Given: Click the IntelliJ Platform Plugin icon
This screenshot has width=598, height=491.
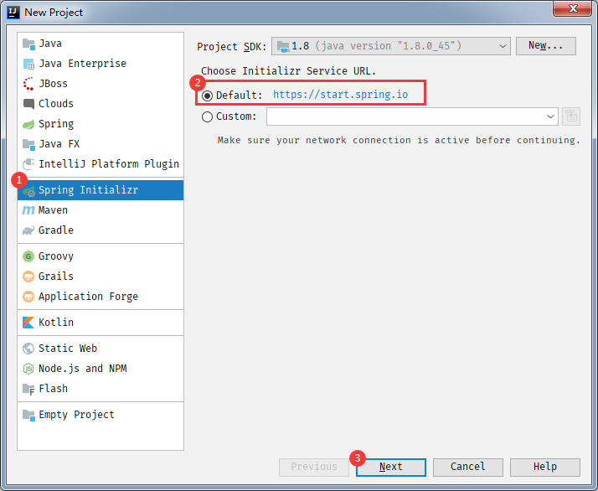Looking at the screenshot, I should 28,164.
